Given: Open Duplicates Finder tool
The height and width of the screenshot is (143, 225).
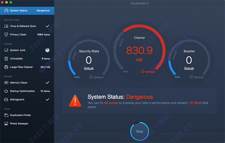Looking at the screenshot, I should tap(27, 115).
